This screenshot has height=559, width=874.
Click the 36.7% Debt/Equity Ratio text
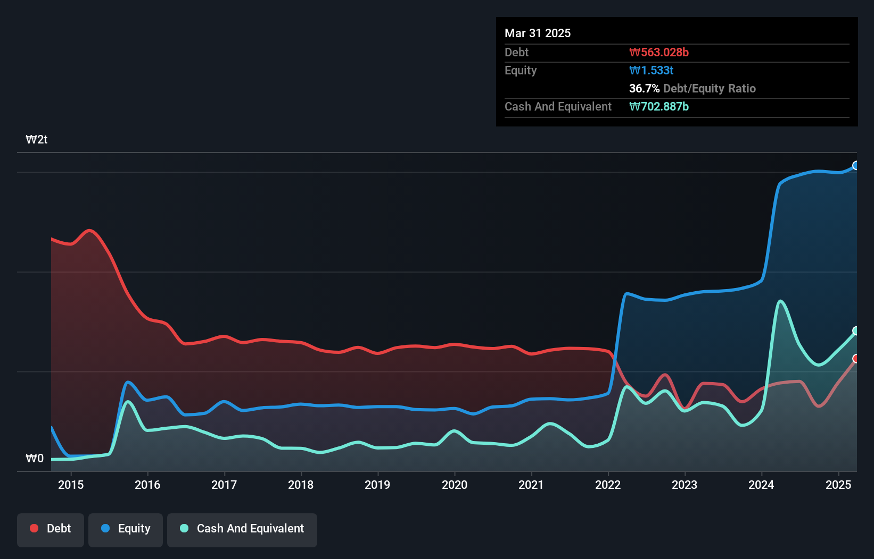click(x=692, y=88)
